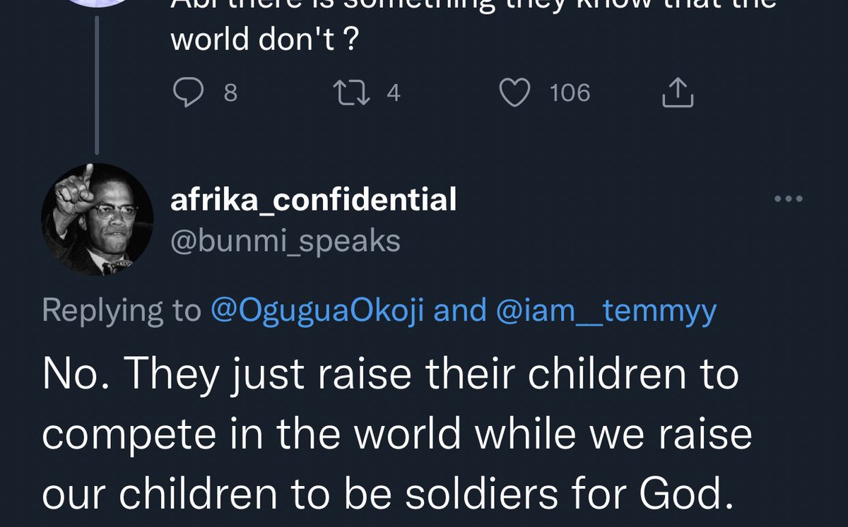Click the reply speech bubble icon
Screen dimensions: 848x527
pyautogui.click(x=187, y=93)
